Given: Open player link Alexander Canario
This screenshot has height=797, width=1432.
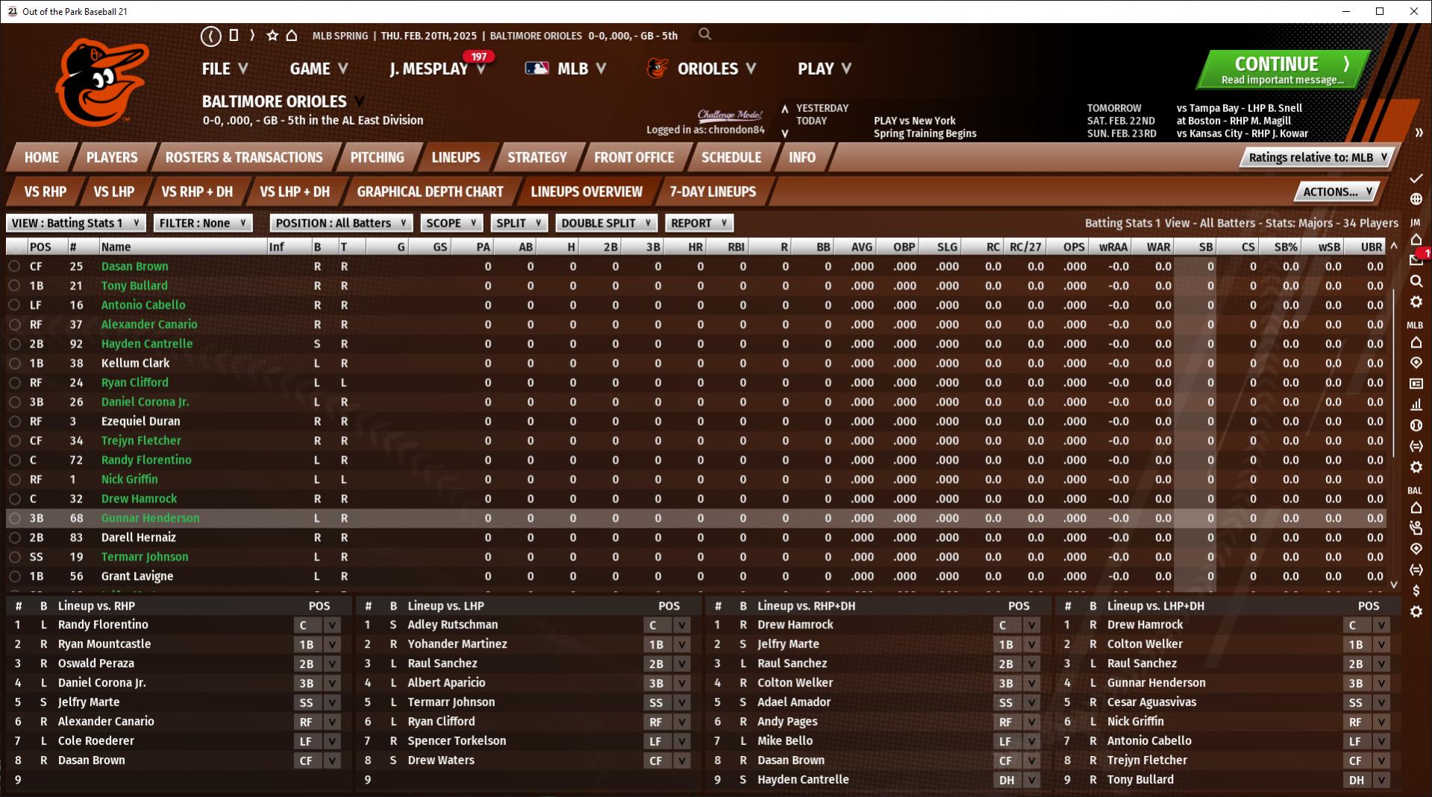Looking at the screenshot, I should click(149, 324).
